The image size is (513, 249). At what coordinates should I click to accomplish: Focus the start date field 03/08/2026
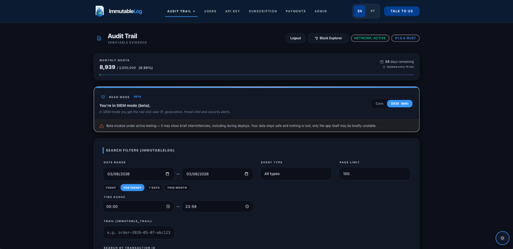pos(139,174)
